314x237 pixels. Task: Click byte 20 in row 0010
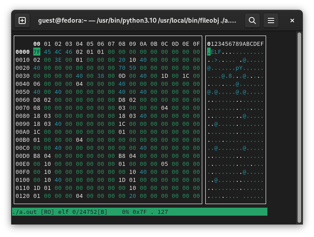[122, 60]
